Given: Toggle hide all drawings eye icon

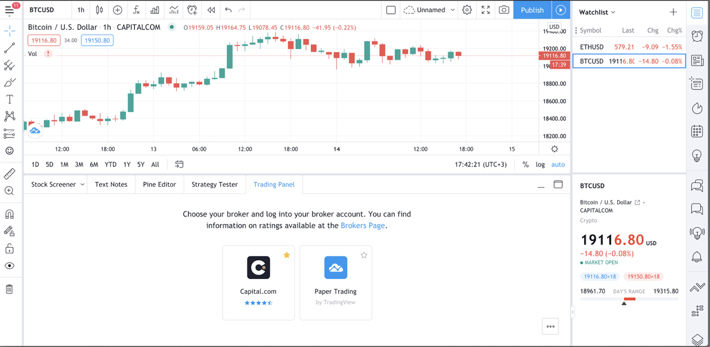Looking at the screenshot, I should pyautogui.click(x=9, y=266).
